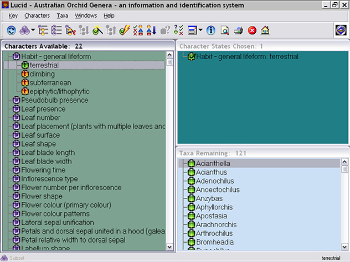
Task: Open the Key menu
Action: coord(13,15)
